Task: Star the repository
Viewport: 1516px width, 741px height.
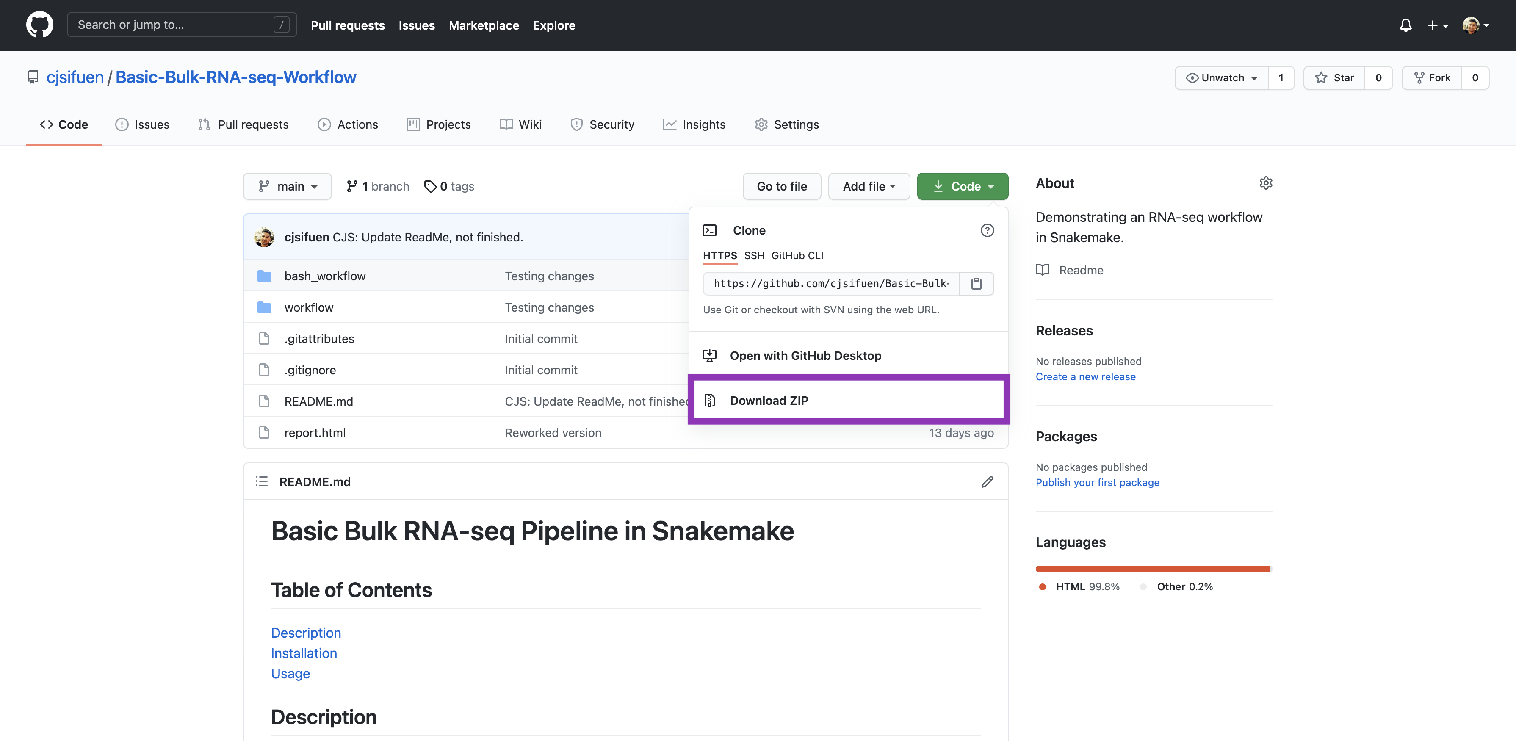Action: [x=1333, y=77]
